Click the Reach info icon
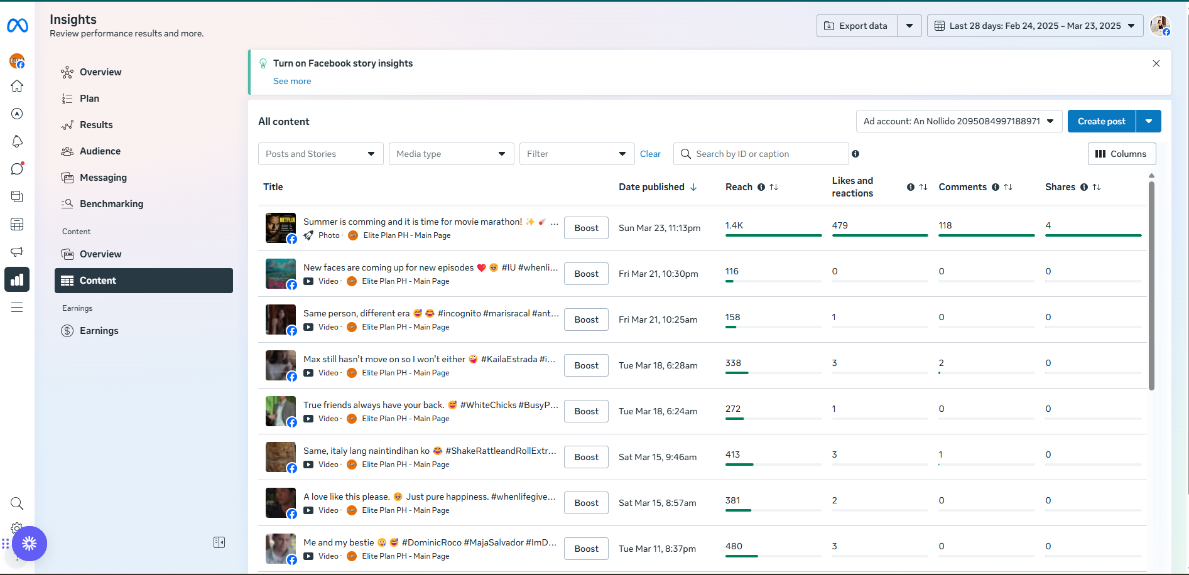Viewport: 1189px width, 575px height. (761, 187)
